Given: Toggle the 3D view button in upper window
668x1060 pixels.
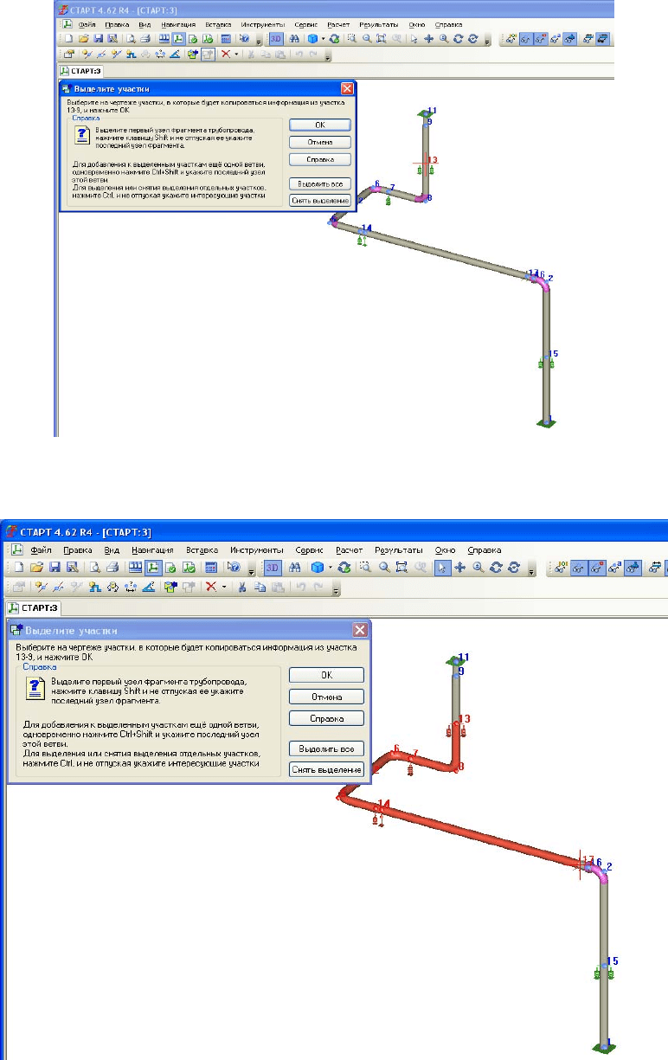Looking at the screenshot, I should coord(277,39).
